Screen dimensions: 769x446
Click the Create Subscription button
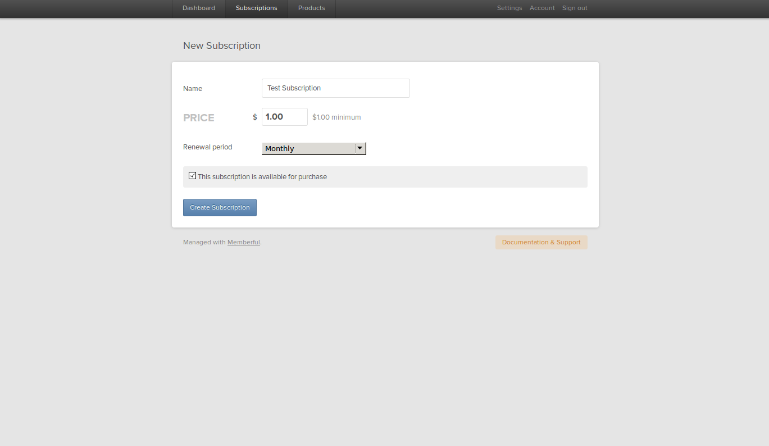pos(220,208)
